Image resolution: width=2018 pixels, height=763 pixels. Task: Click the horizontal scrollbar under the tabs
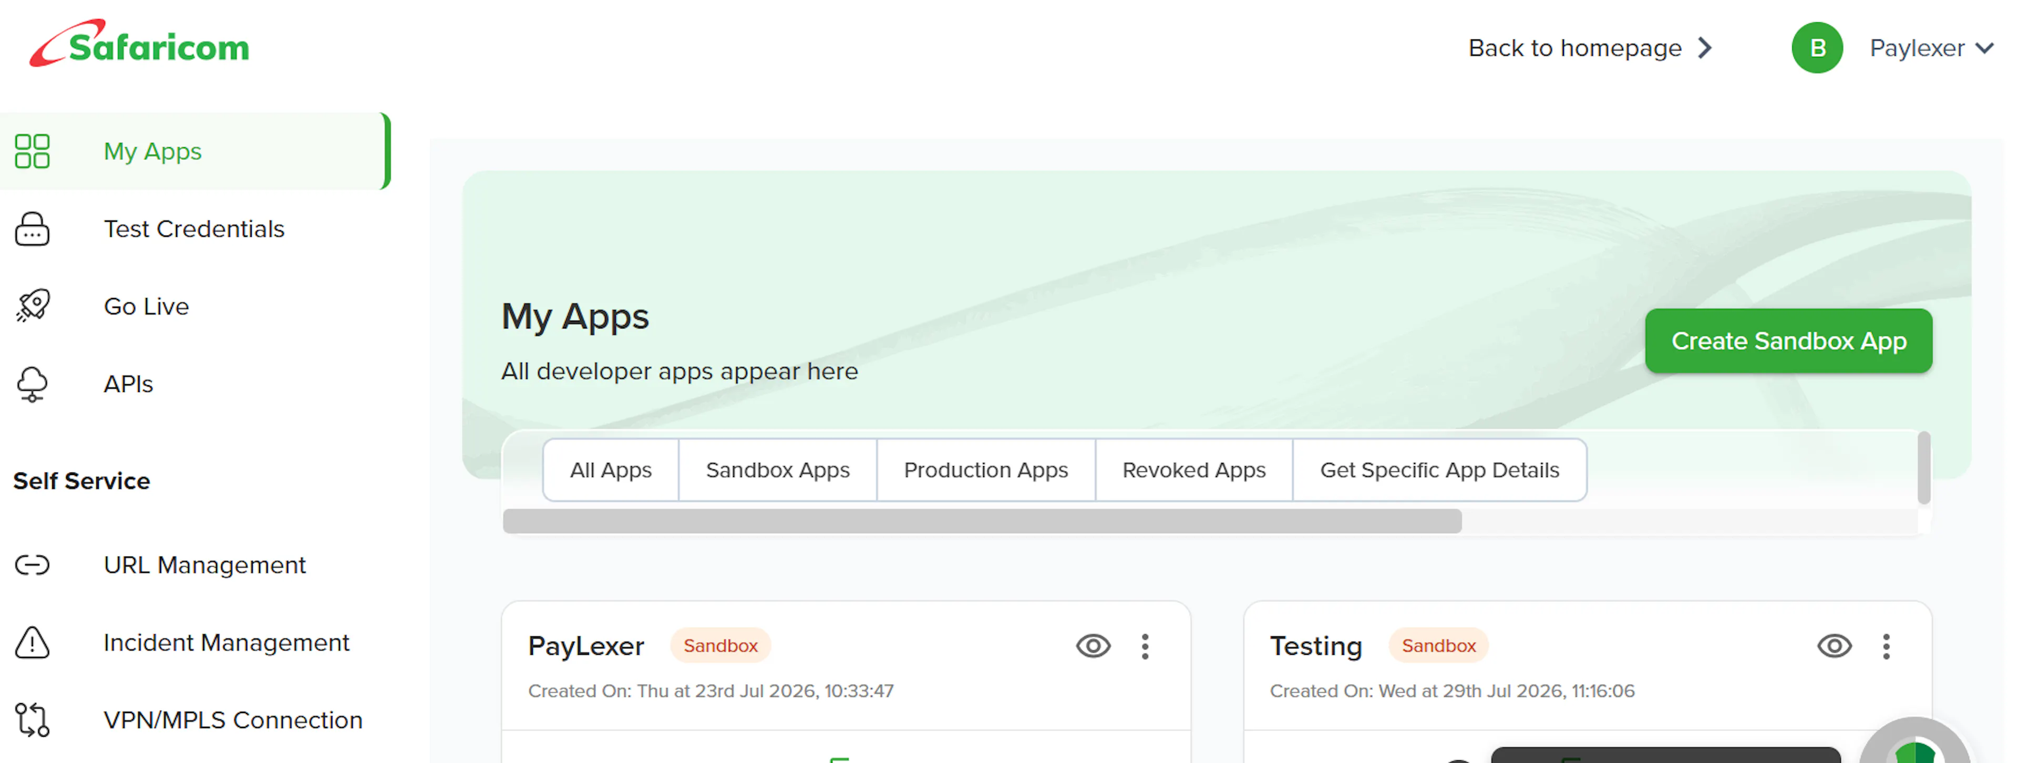[x=982, y=521]
